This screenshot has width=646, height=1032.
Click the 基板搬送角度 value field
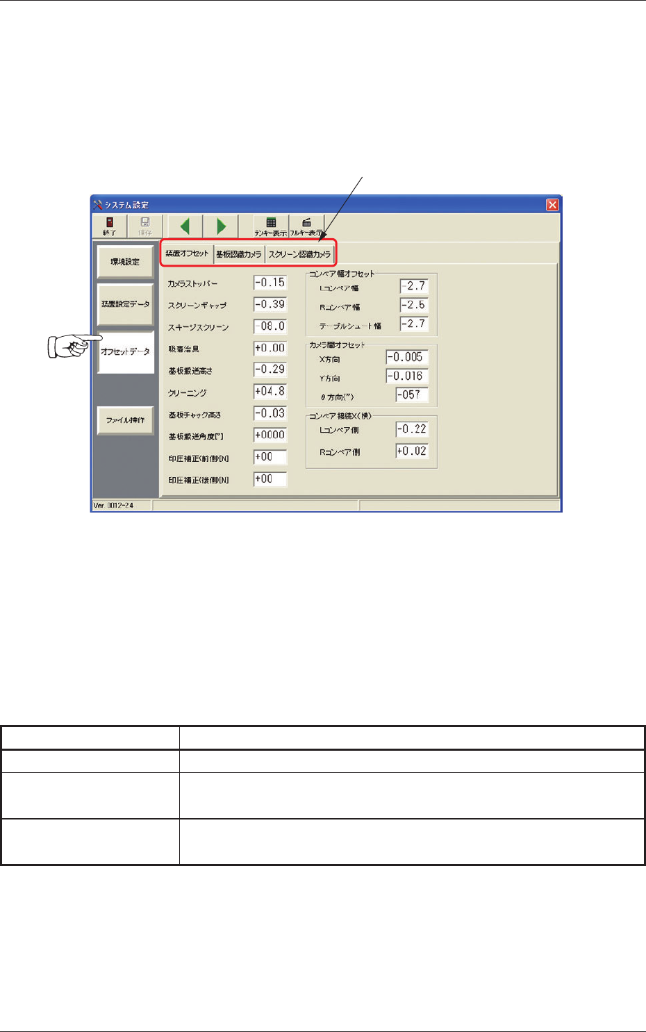[270, 435]
